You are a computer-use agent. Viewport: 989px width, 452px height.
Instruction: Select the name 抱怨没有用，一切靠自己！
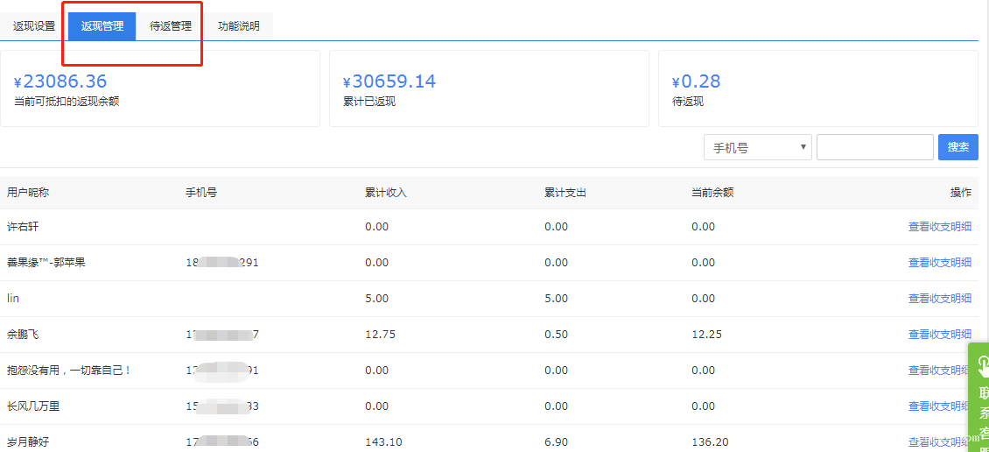69,371
